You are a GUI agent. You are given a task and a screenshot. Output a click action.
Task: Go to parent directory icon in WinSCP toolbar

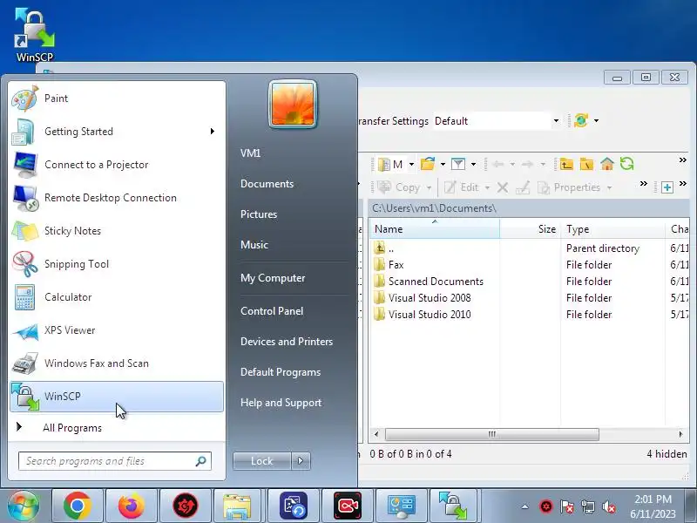point(566,165)
